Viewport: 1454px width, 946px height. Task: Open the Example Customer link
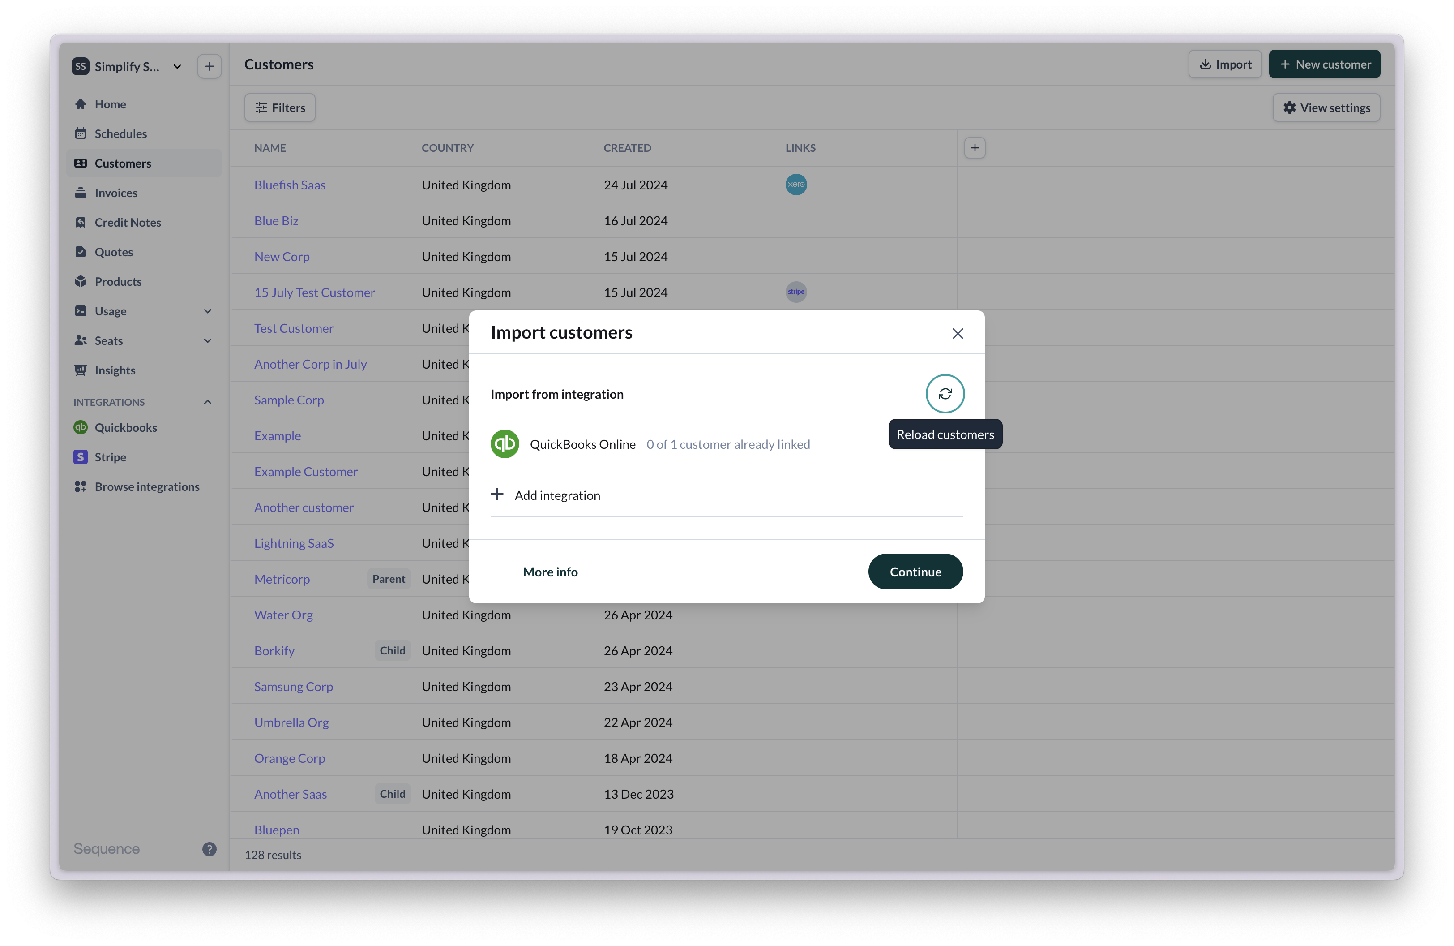[x=305, y=472]
